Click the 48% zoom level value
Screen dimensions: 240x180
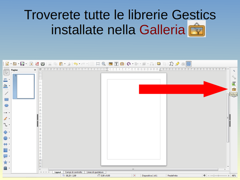(x=234, y=175)
